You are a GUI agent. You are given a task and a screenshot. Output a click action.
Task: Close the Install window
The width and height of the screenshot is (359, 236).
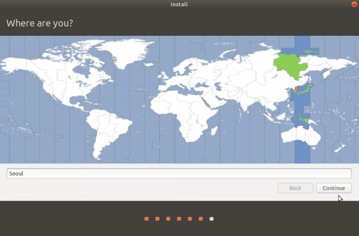tap(354, 4)
